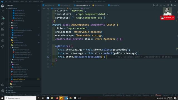
Task: Open the Run and Debug view
Action: pyautogui.click(x=3, y=23)
